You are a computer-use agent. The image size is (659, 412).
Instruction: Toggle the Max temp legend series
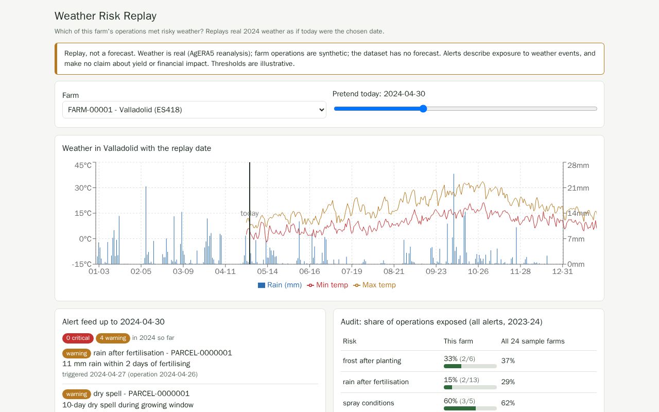tap(374, 285)
